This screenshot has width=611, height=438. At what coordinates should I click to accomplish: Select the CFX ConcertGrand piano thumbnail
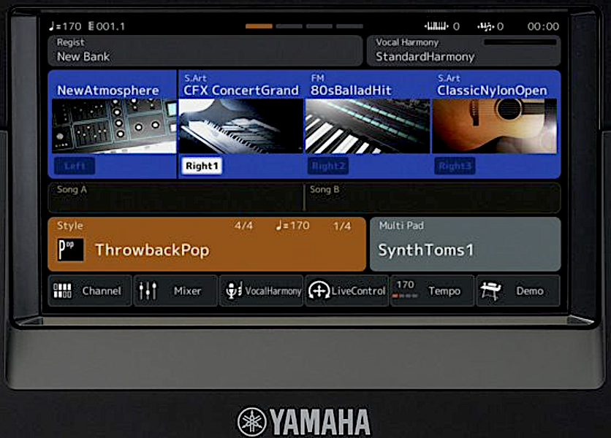pyautogui.click(x=240, y=126)
